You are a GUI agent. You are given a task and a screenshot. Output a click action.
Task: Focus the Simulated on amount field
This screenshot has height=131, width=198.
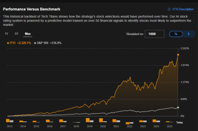point(154,34)
